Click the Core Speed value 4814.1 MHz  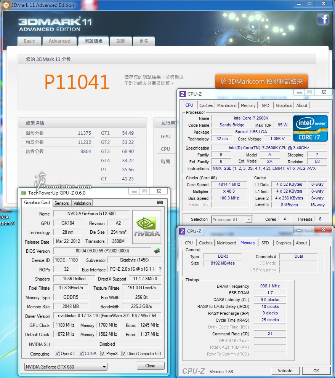coord(229,184)
